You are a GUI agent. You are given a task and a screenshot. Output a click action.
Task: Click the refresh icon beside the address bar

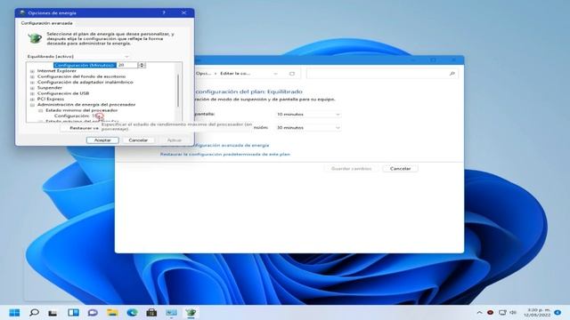pos(292,74)
